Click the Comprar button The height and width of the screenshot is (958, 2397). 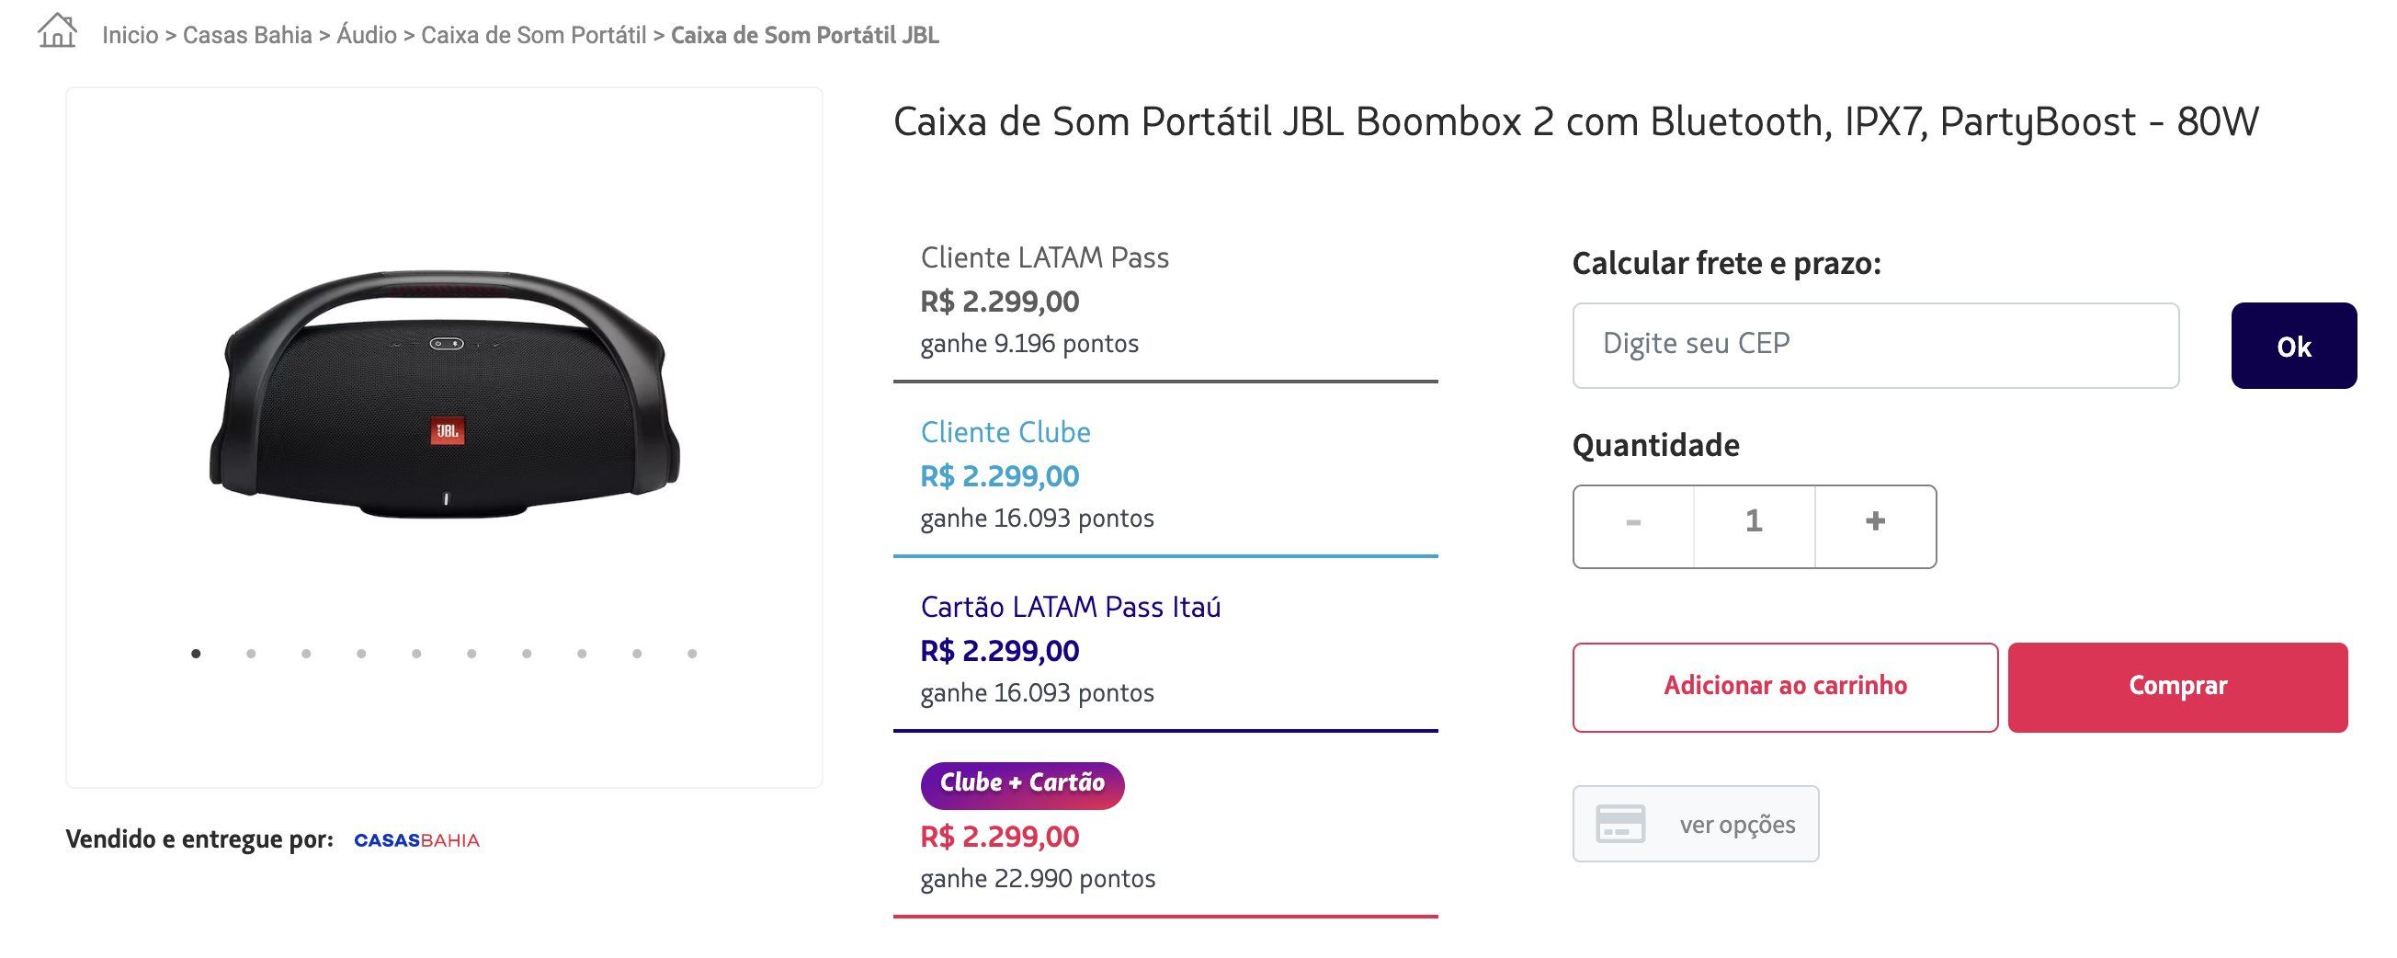tap(2177, 687)
